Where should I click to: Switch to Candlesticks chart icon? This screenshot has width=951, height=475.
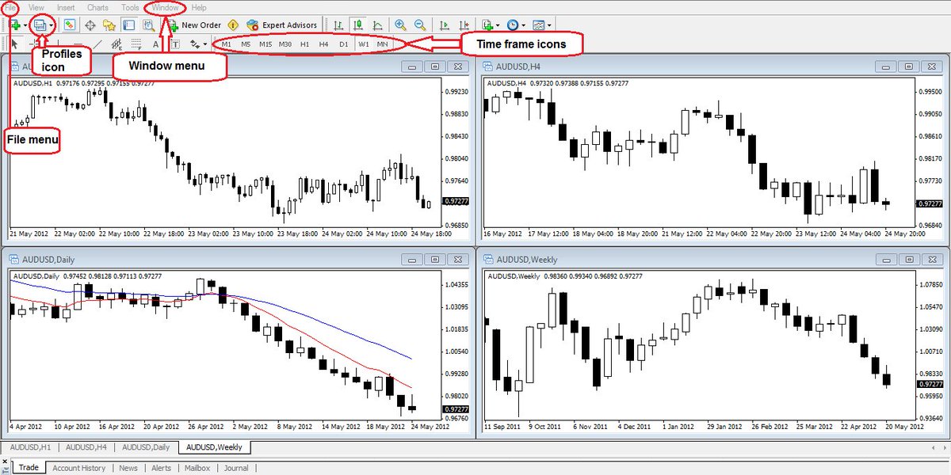coord(358,25)
